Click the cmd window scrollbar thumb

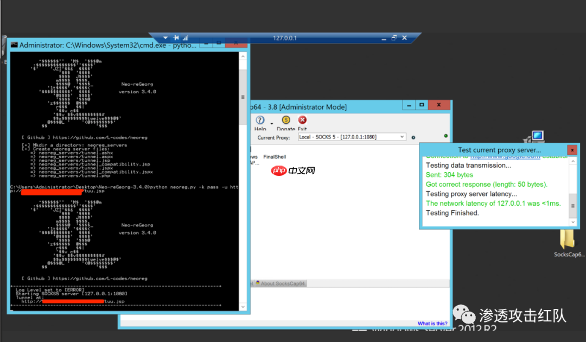[x=243, y=97]
